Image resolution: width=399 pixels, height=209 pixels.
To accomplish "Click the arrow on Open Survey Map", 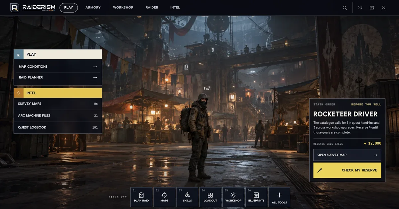I will (375, 155).
